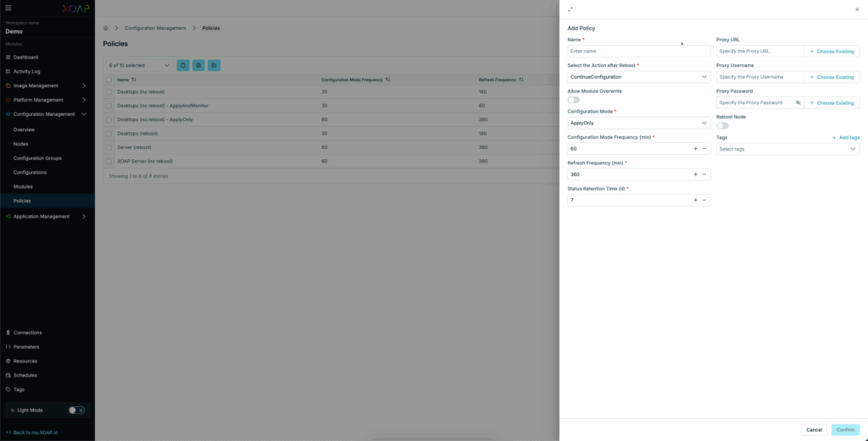Close the Add Policy panel

(857, 9)
